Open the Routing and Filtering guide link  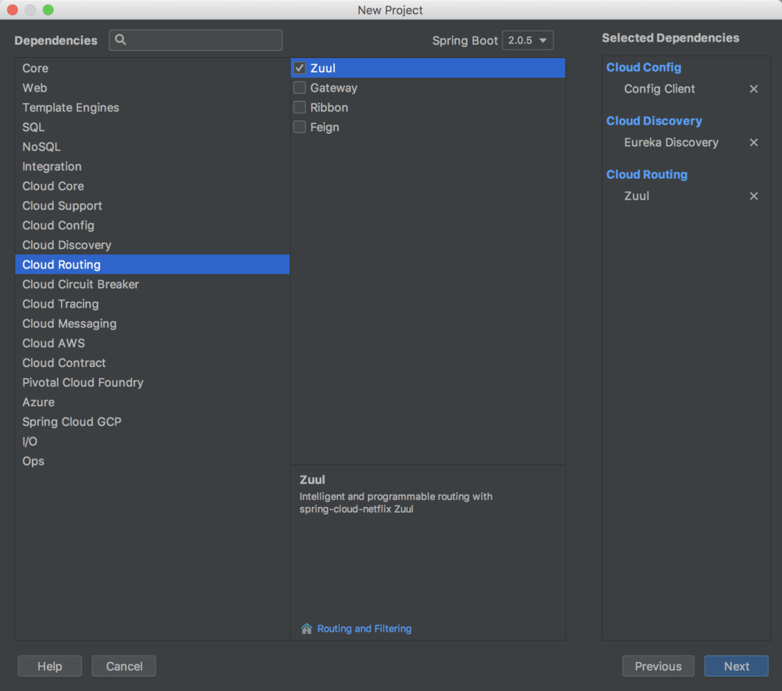(x=364, y=628)
